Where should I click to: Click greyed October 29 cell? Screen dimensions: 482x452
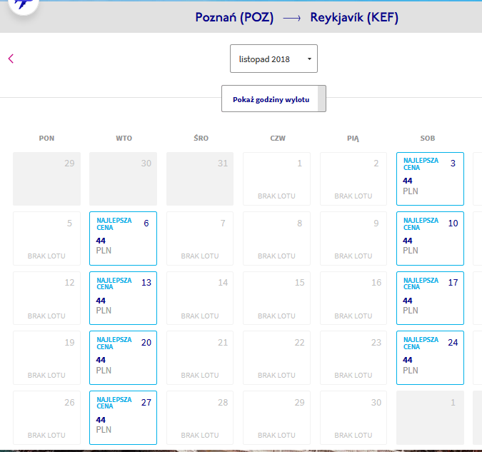tap(46, 179)
